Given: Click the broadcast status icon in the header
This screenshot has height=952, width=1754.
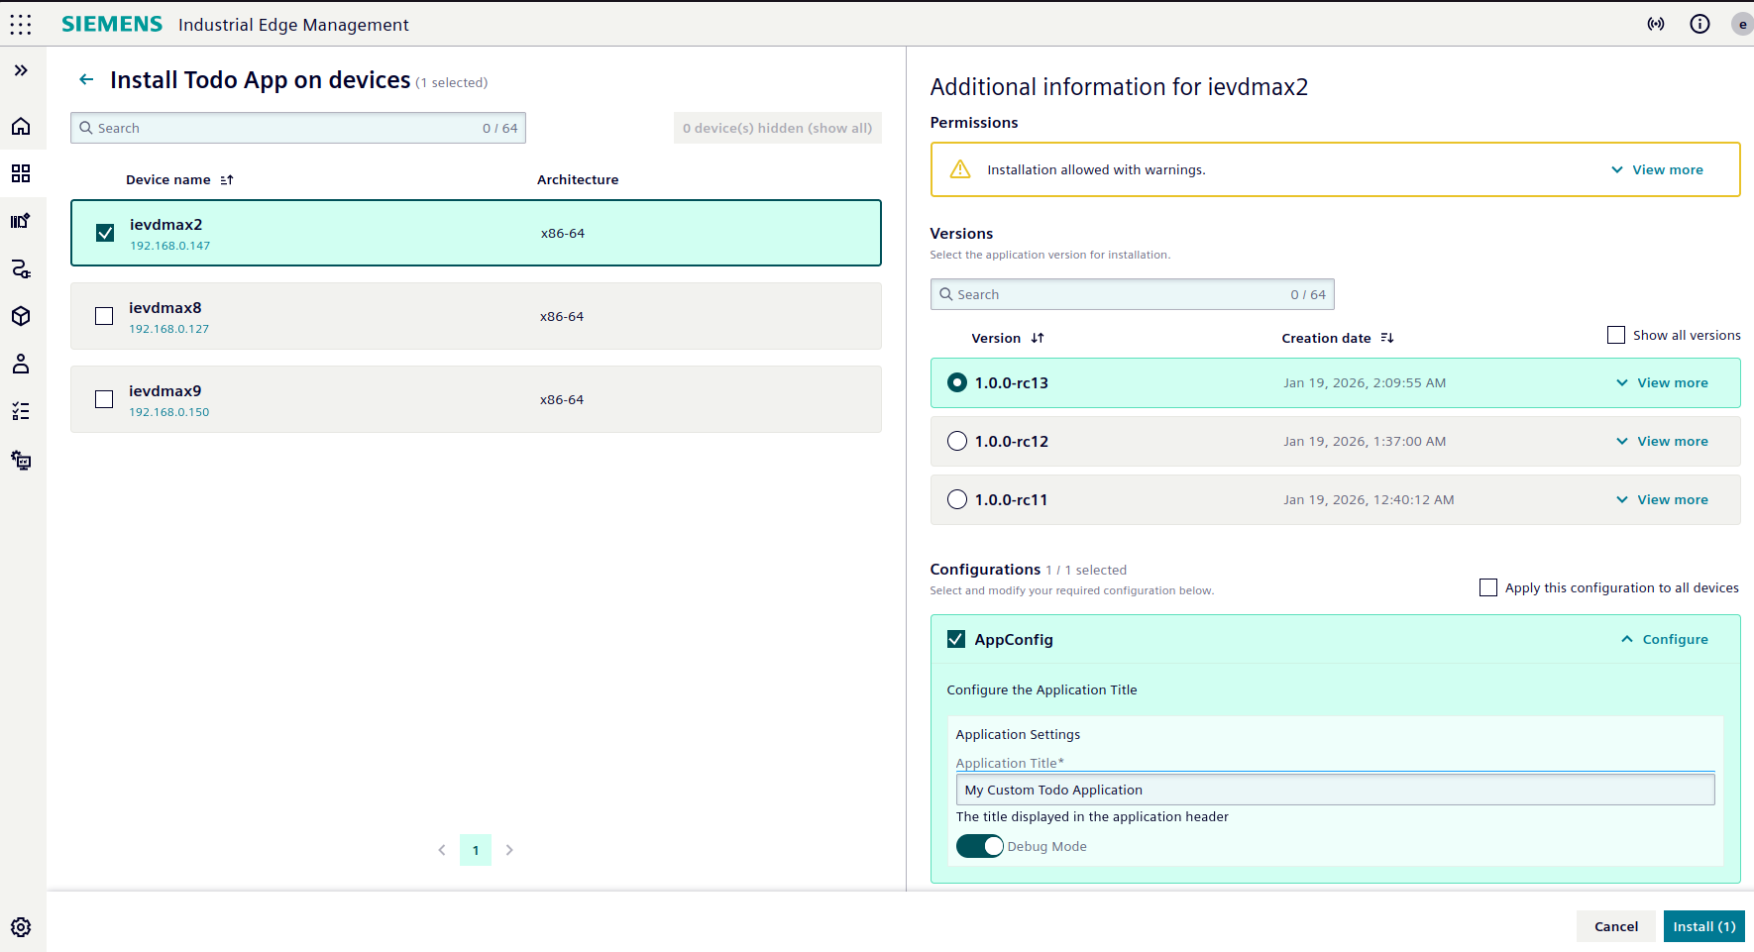Looking at the screenshot, I should [1655, 24].
